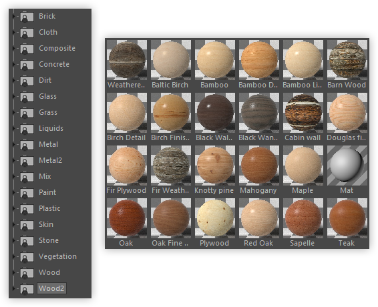The image size is (378, 307).
Task: Click the locked folder icon beside Metal2
Action: (27, 161)
